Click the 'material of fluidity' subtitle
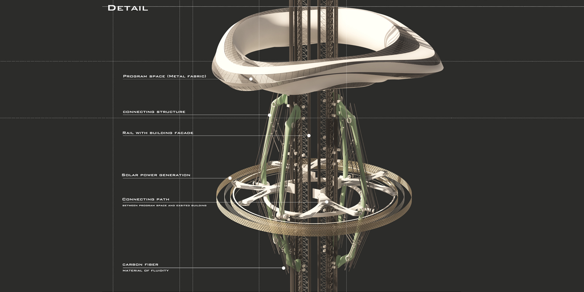Viewport: 584px width, 292px height. tap(146, 271)
